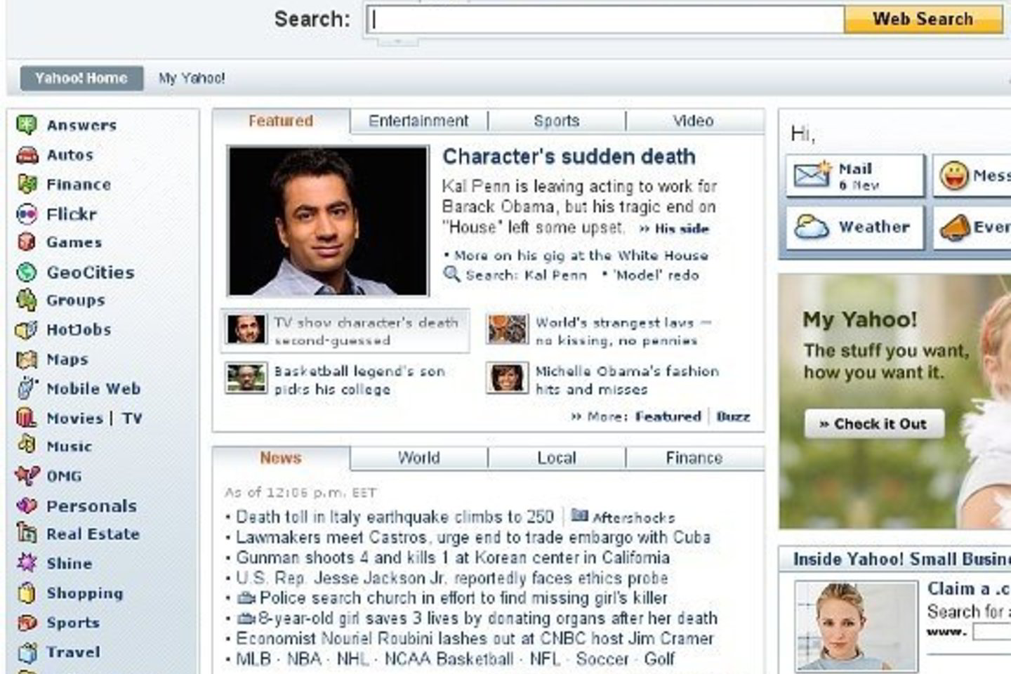1011x674 pixels.
Task: Click the World's strangest laws thumbnail
Action: (507, 329)
